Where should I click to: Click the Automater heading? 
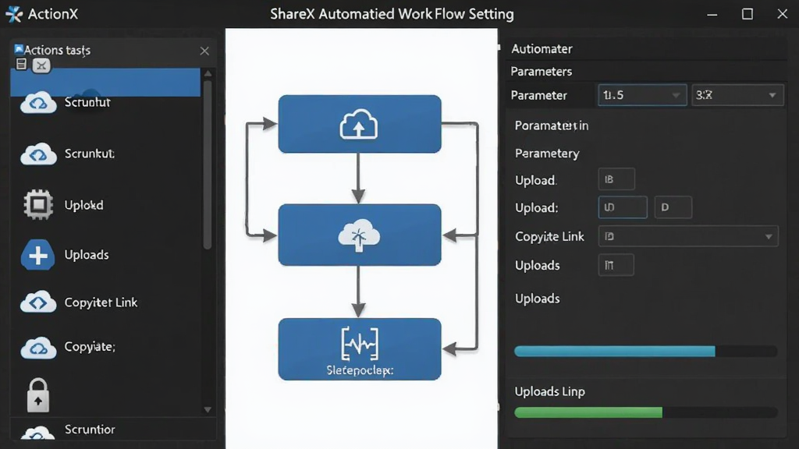pos(542,49)
